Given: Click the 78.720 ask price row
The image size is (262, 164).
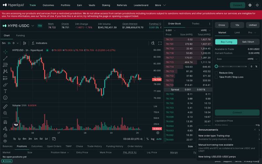Looking at the screenshot, I should coord(188,44).
